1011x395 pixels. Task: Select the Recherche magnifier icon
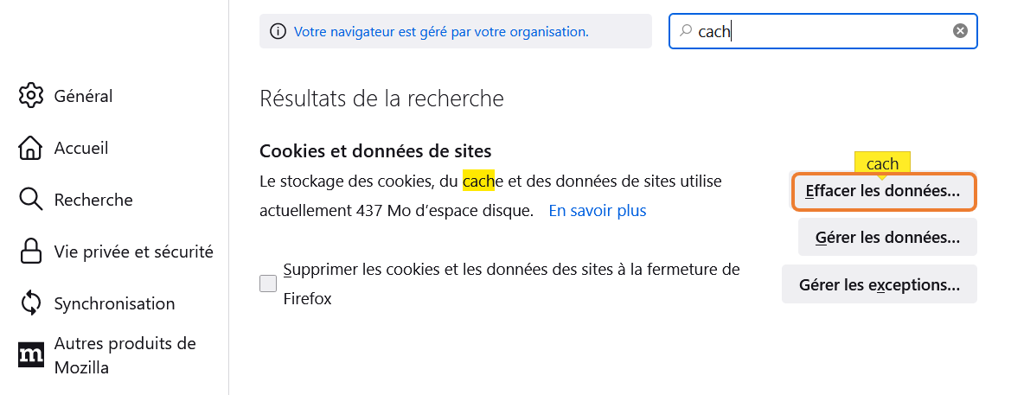31,200
